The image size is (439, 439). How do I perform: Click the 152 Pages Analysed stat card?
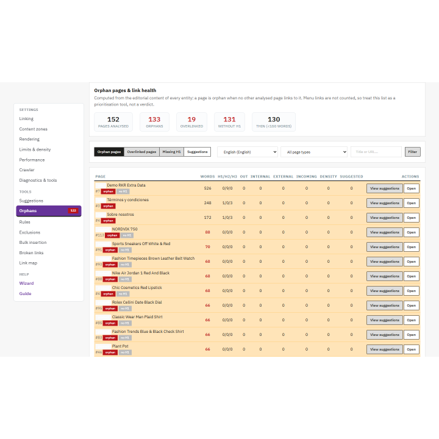coord(113,122)
